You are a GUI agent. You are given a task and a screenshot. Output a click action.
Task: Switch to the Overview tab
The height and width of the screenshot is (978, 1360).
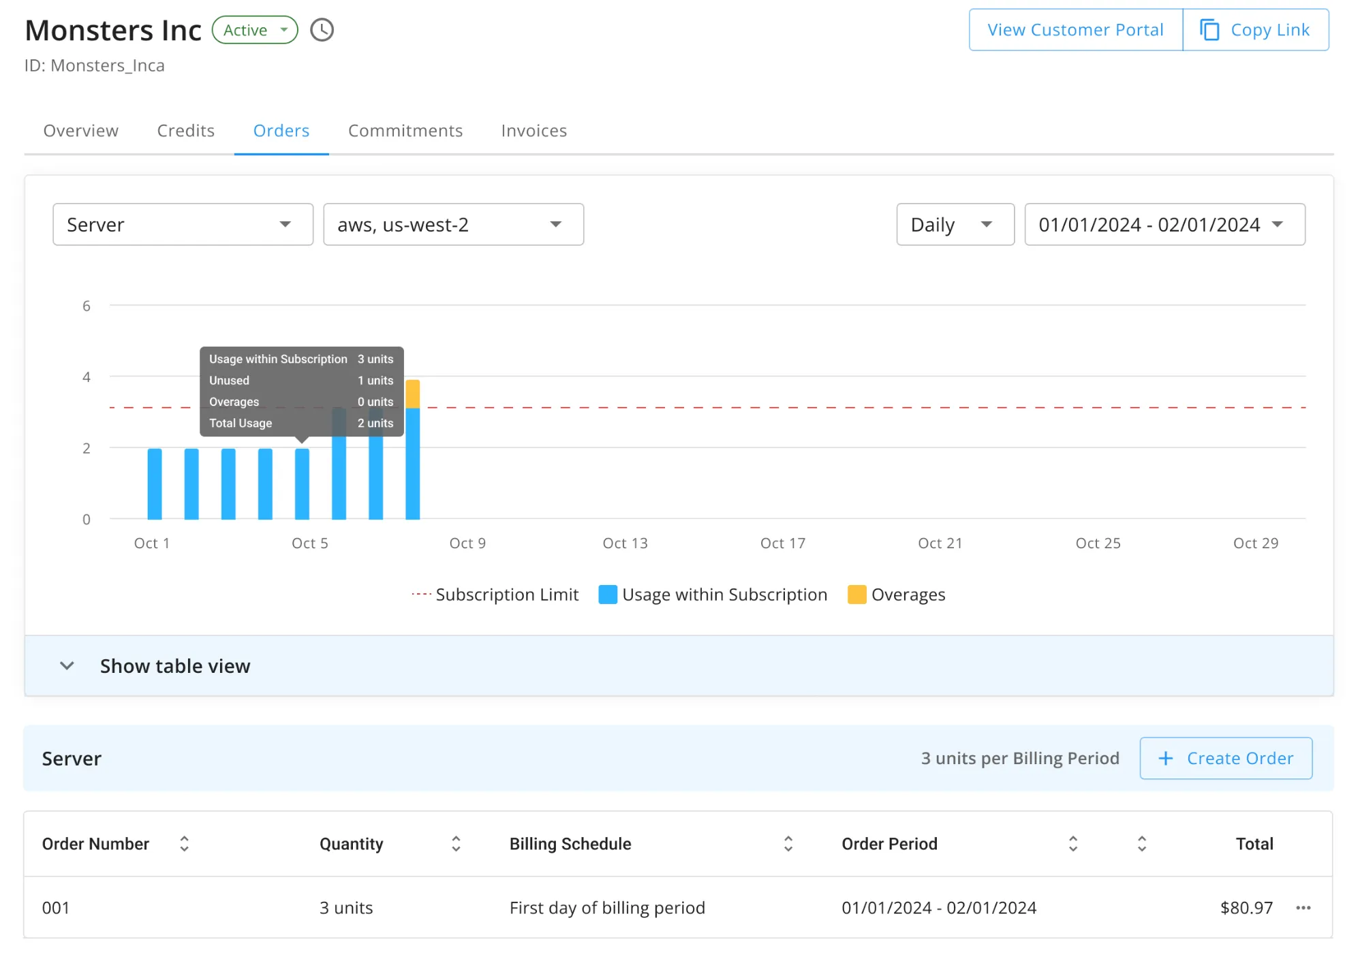[x=80, y=130]
